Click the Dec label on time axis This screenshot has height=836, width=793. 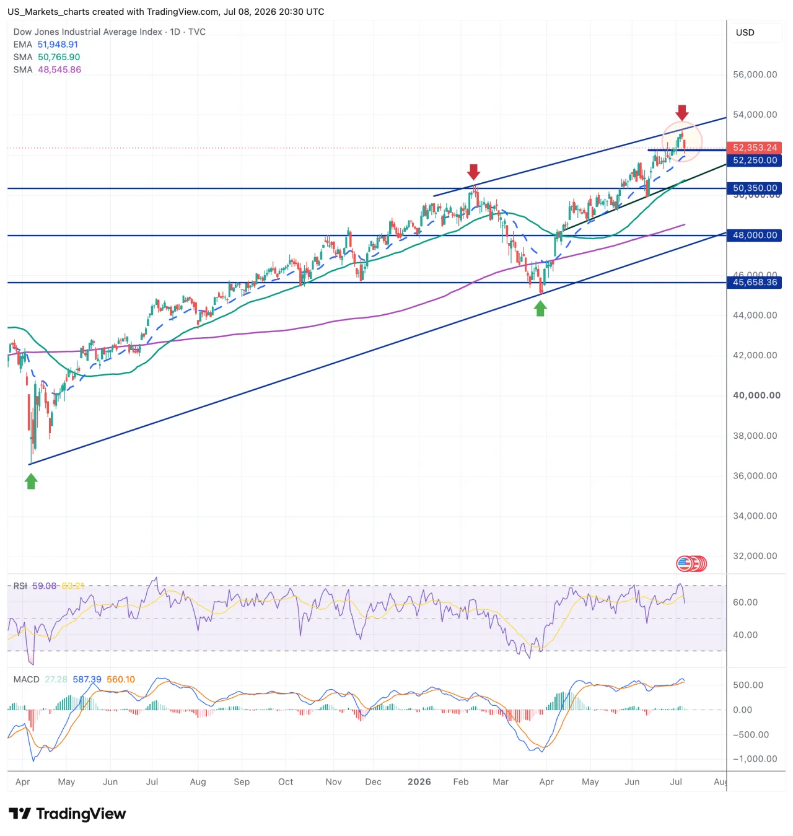click(x=374, y=782)
